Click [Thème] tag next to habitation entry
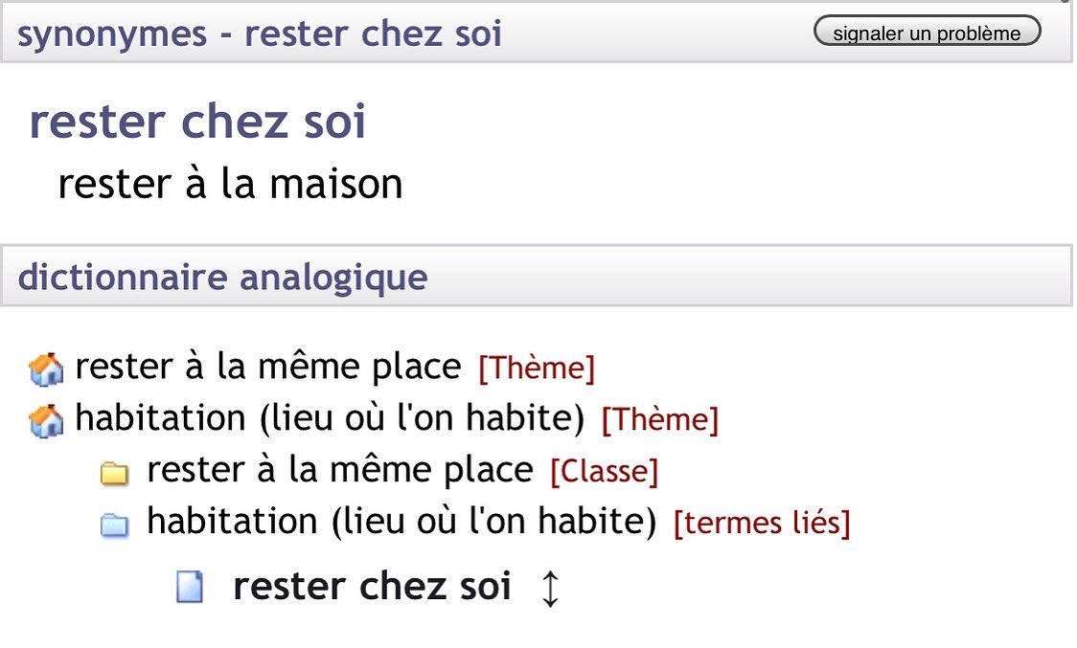Viewport: 1077px width, 648px height. pyautogui.click(x=660, y=419)
